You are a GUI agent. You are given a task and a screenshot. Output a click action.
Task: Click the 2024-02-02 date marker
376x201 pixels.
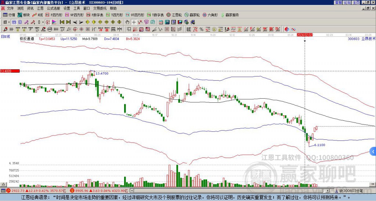(x=304, y=35)
